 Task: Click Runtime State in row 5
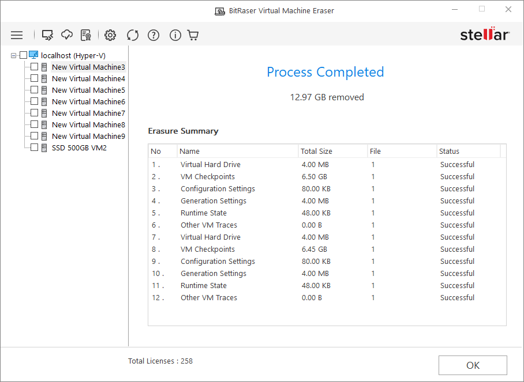tap(204, 213)
